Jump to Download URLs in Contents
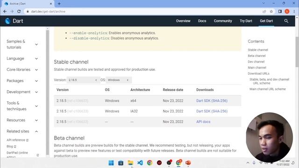Image resolution: width=299 pixels, height=168 pixels. pos(258,74)
